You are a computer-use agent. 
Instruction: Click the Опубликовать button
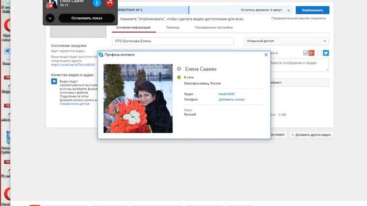pos(312,10)
